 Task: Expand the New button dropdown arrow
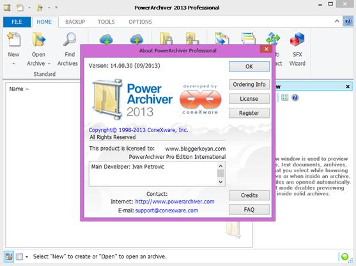13,64
